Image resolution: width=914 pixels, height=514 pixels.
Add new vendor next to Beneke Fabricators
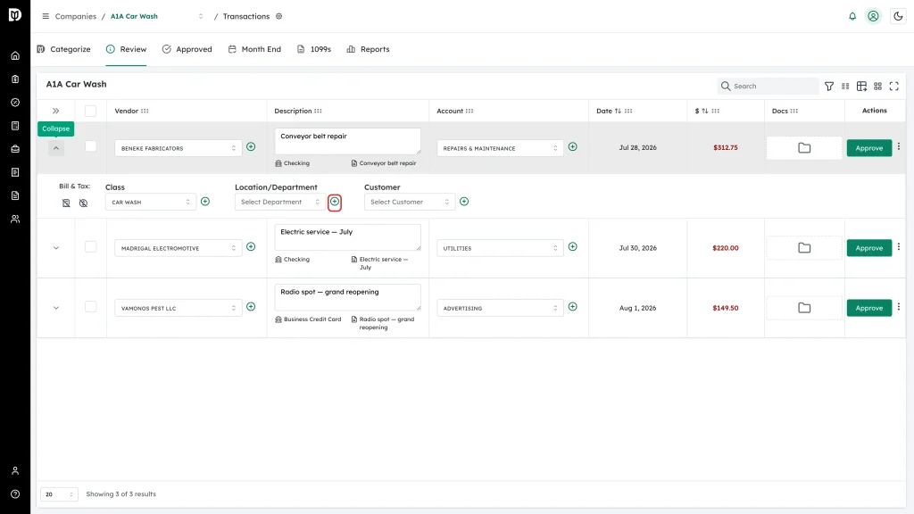251,147
